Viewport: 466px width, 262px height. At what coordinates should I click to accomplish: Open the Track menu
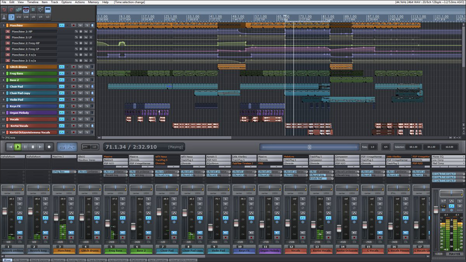(x=55, y=2)
